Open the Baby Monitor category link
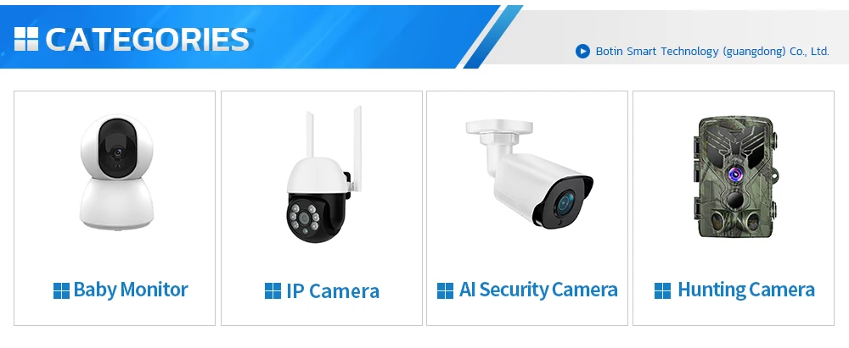 (131, 290)
